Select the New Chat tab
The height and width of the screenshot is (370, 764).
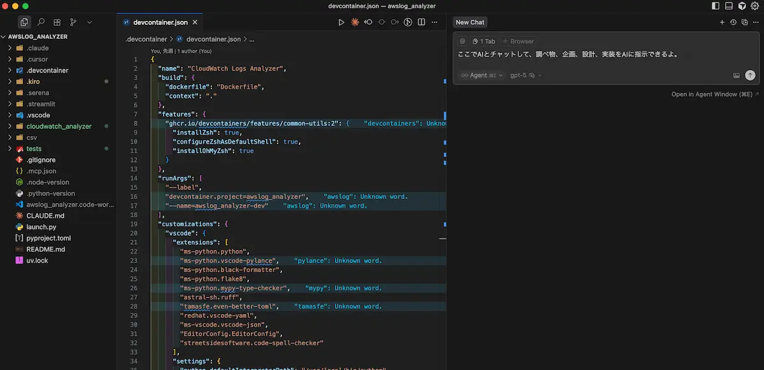(470, 22)
